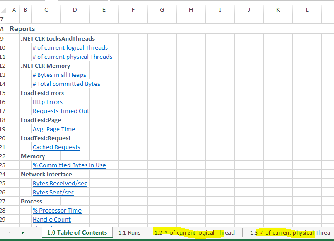Open '1.3 # of current physical Threa' sheet tab

(290, 233)
